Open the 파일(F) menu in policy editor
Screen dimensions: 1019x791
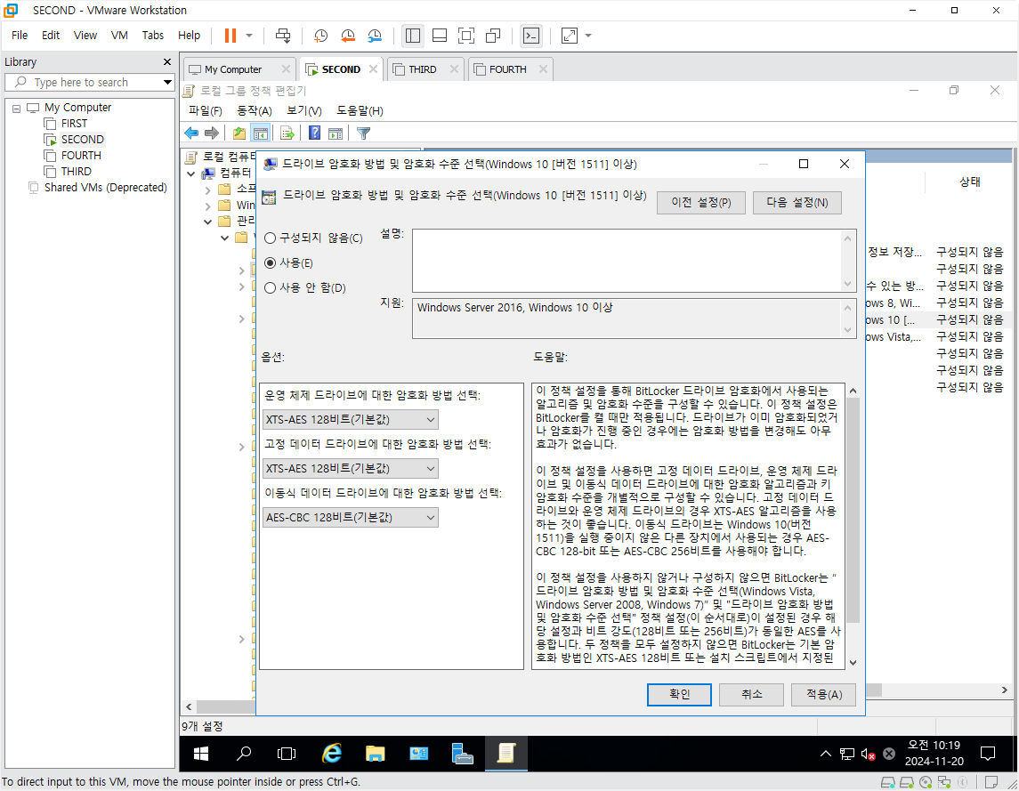tap(206, 111)
